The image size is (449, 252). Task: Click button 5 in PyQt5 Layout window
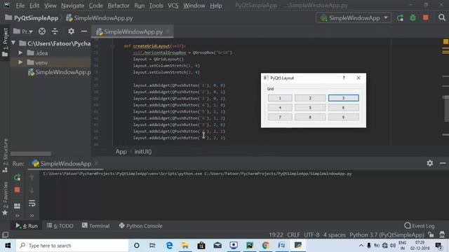[310, 108]
